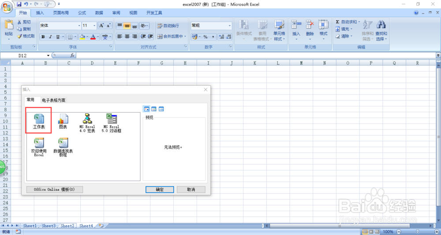Cut selection with 剪切
441x235 pixels.
coord(24,22)
